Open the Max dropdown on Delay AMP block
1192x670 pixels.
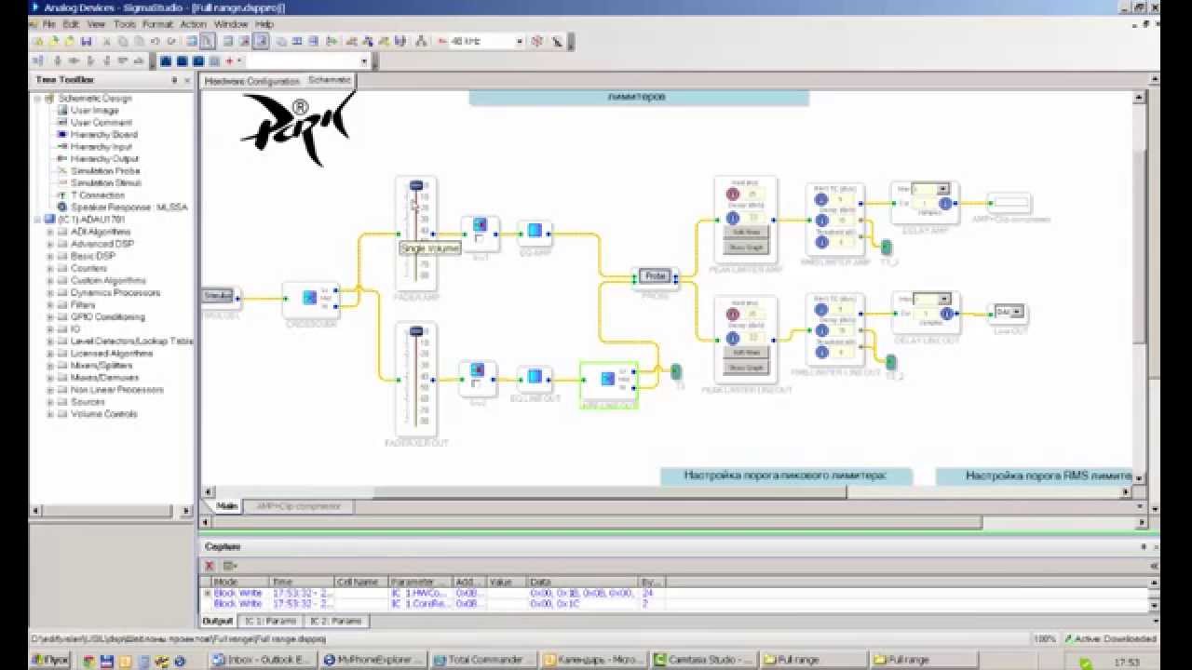point(943,189)
